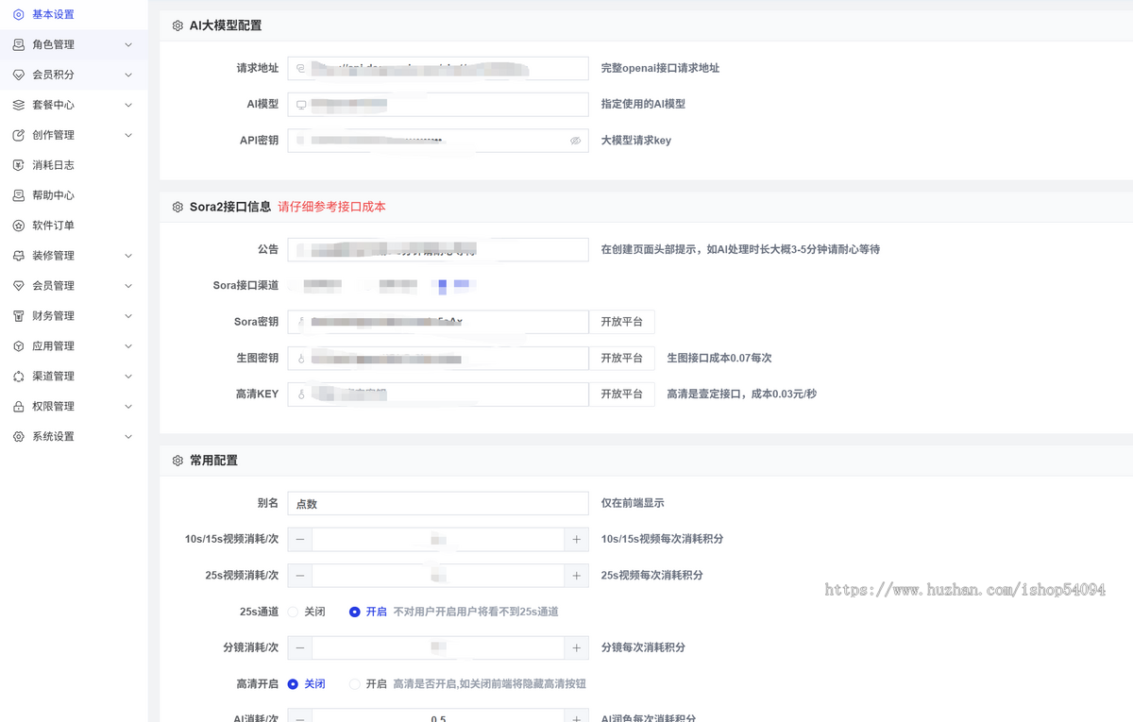Click the 会员管理 icon
Screen dimensions: 1133x722
pos(19,286)
